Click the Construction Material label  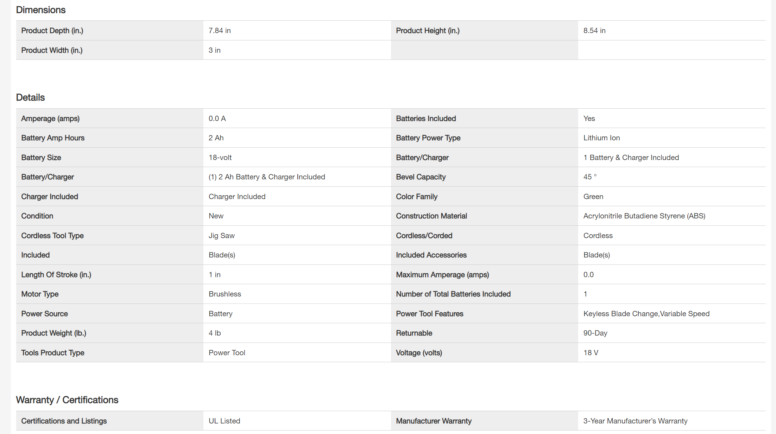click(431, 216)
